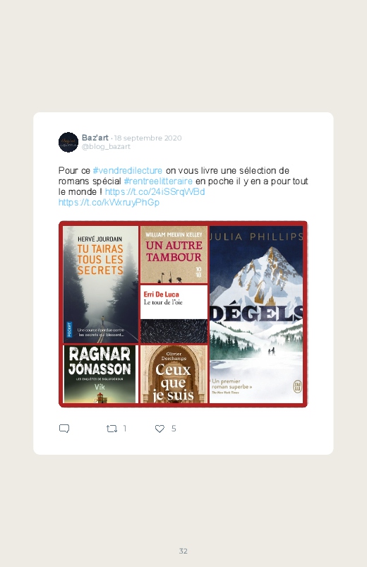Image resolution: width=367 pixels, height=567 pixels.
Task: Click the Ceux que je suis cover
Action: click(x=174, y=374)
